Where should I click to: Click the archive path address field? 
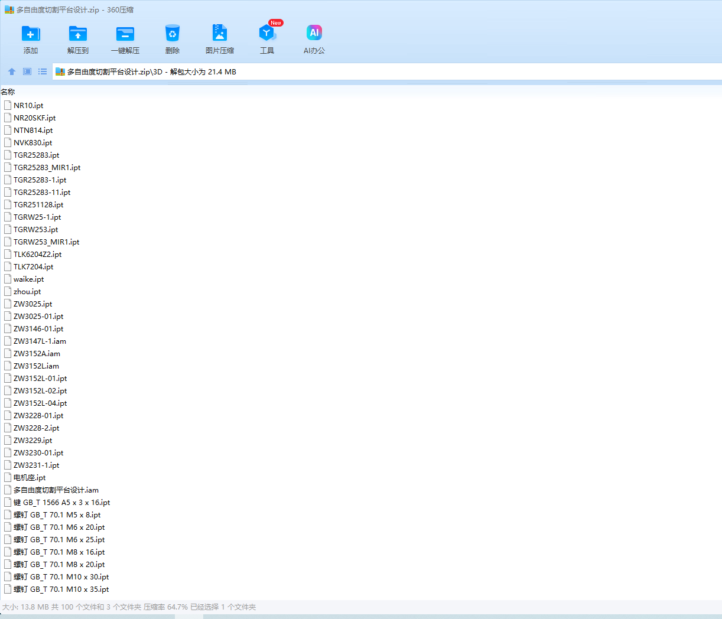pyautogui.click(x=387, y=71)
